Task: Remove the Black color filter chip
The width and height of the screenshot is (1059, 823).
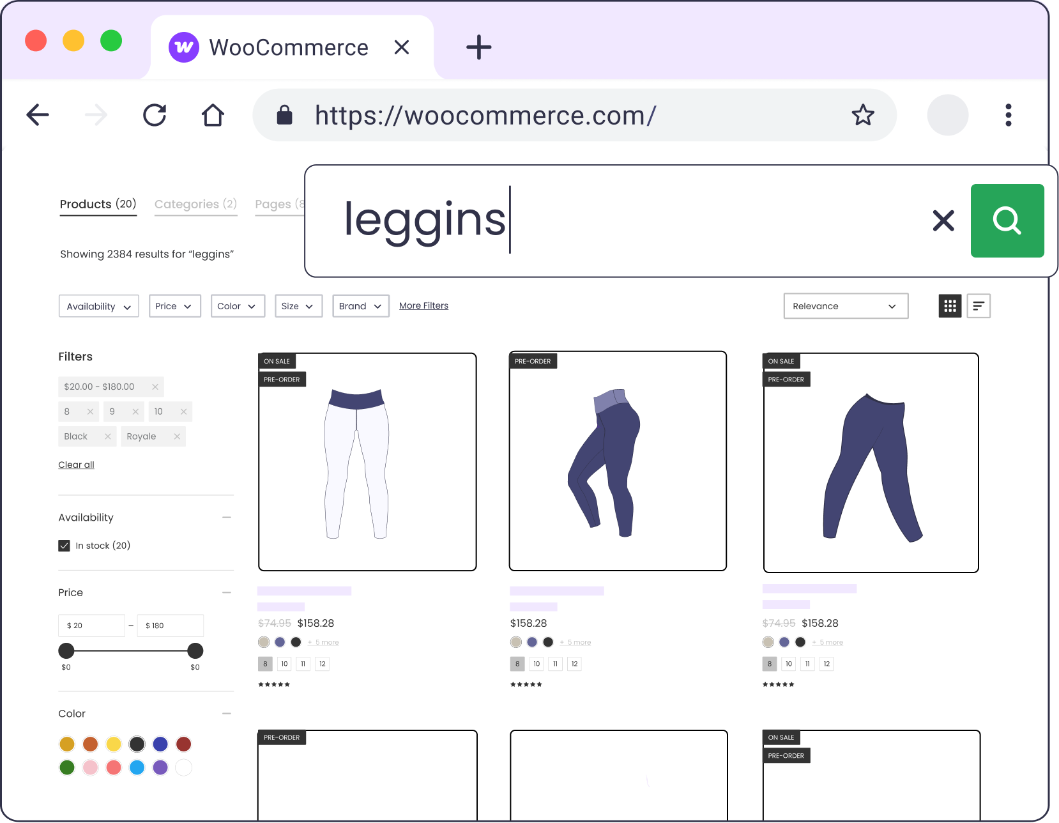Action: click(107, 436)
